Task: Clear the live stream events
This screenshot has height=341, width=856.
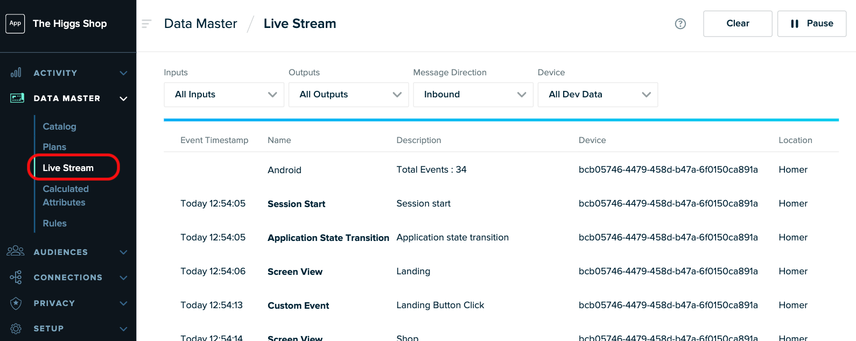Action: (x=738, y=24)
